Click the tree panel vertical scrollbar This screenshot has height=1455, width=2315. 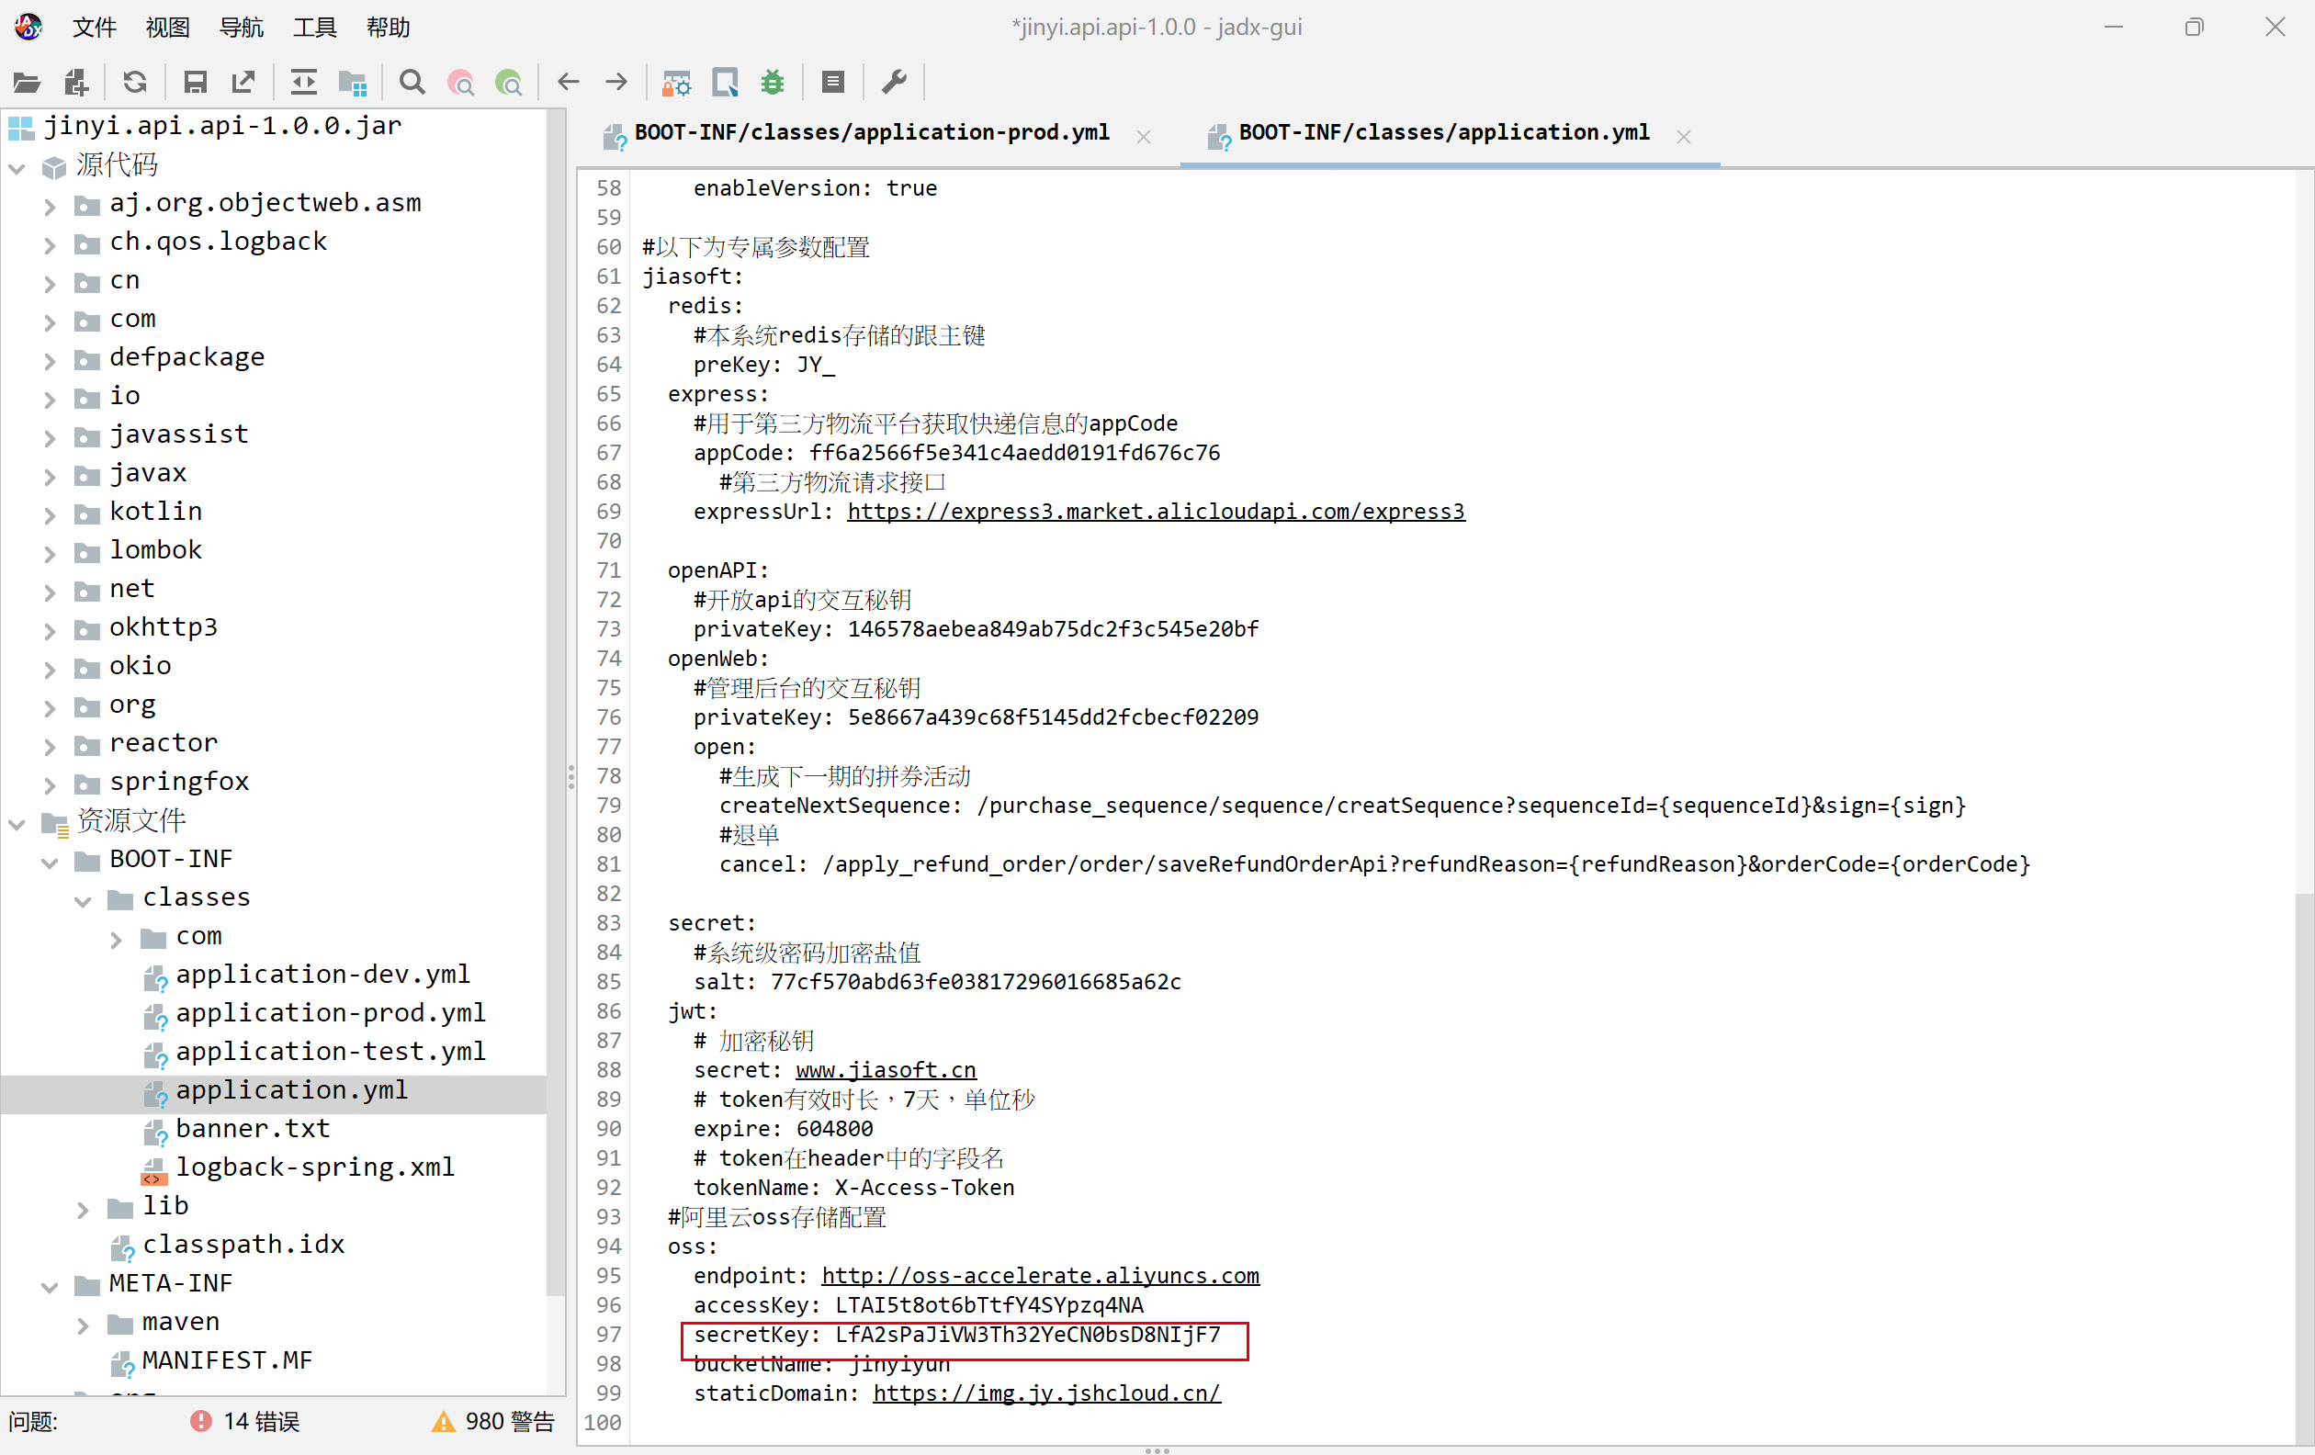pyautogui.click(x=556, y=702)
